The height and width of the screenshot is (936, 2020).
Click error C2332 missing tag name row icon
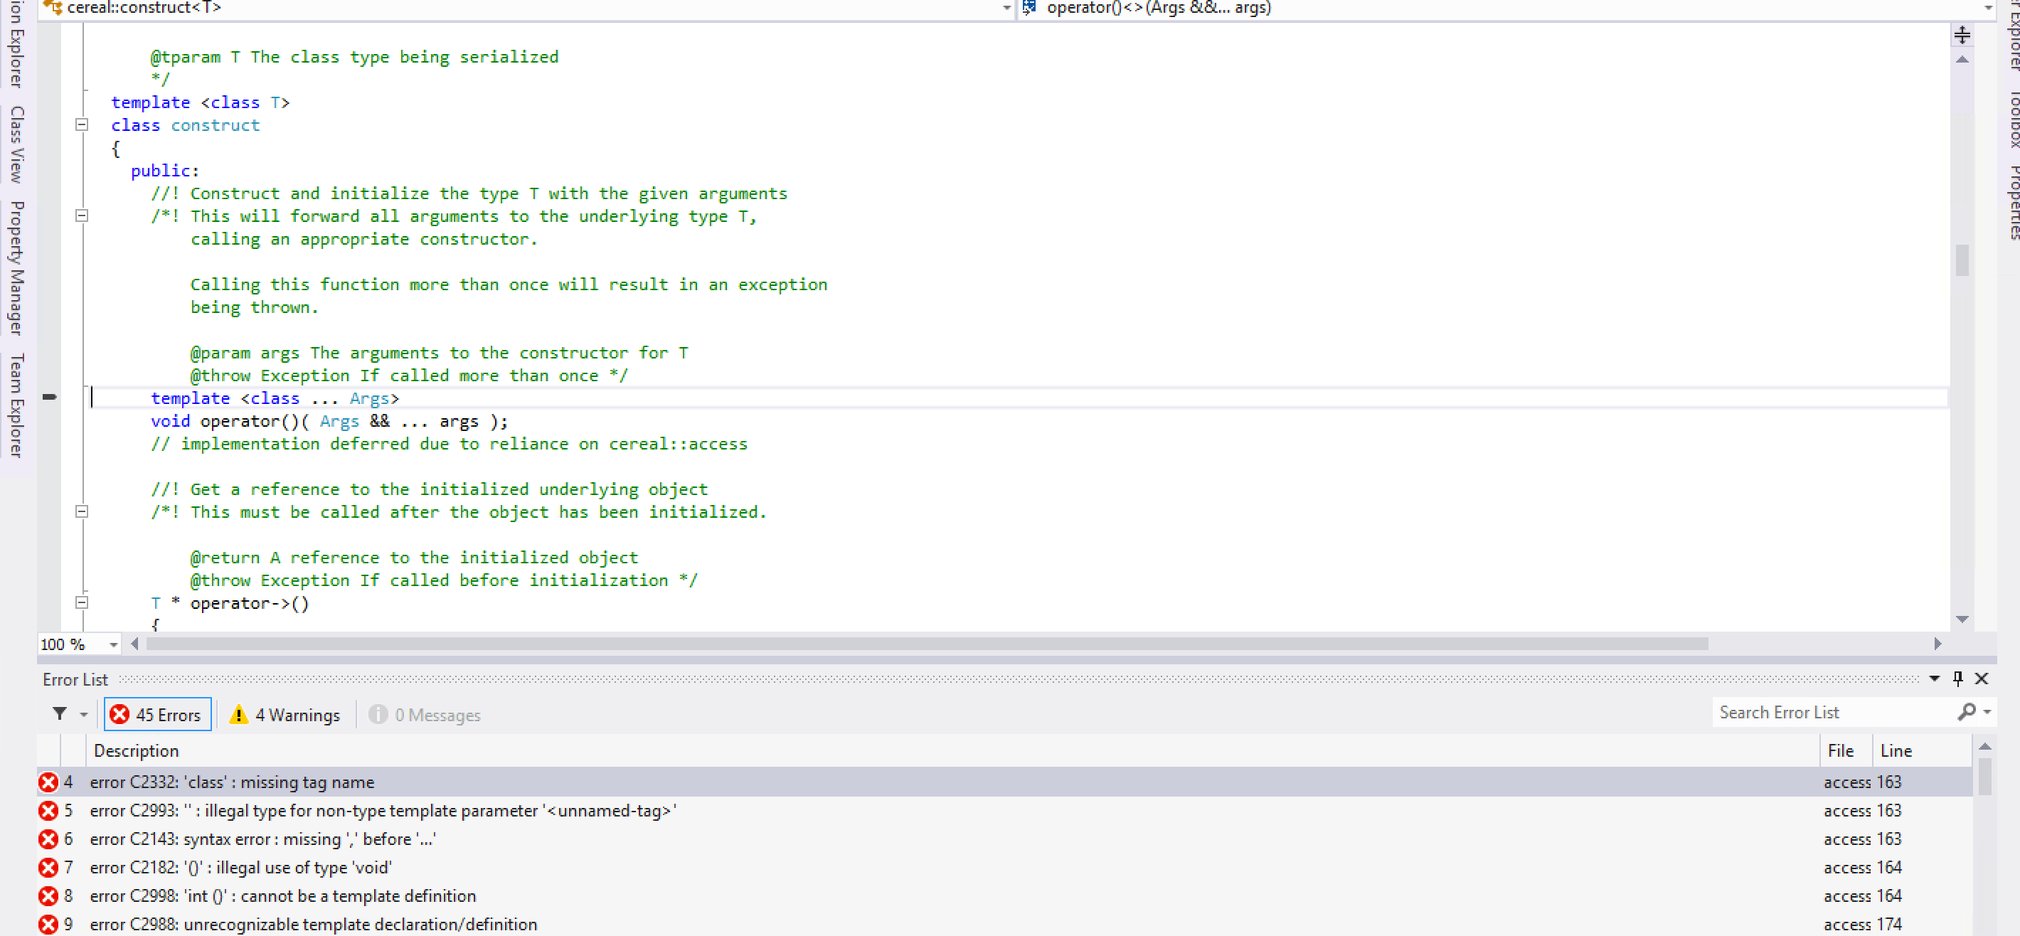(x=48, y=782)
